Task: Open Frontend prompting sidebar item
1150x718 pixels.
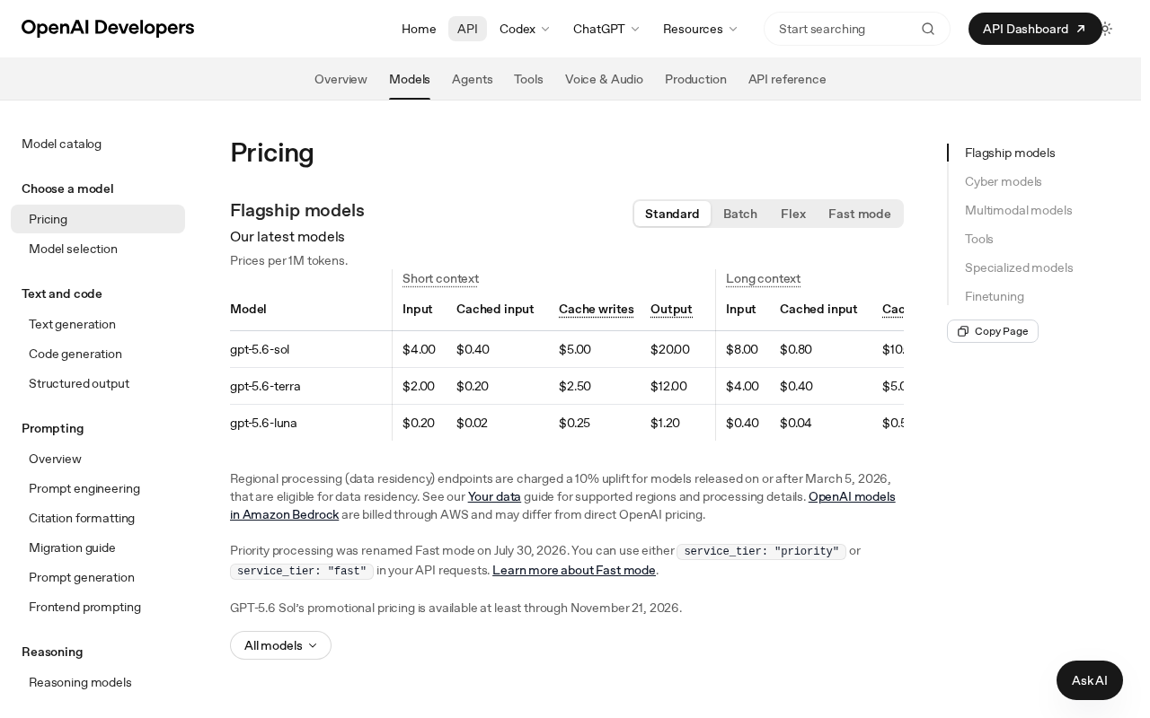Action: pyautogui.click(x=98, y=607)
